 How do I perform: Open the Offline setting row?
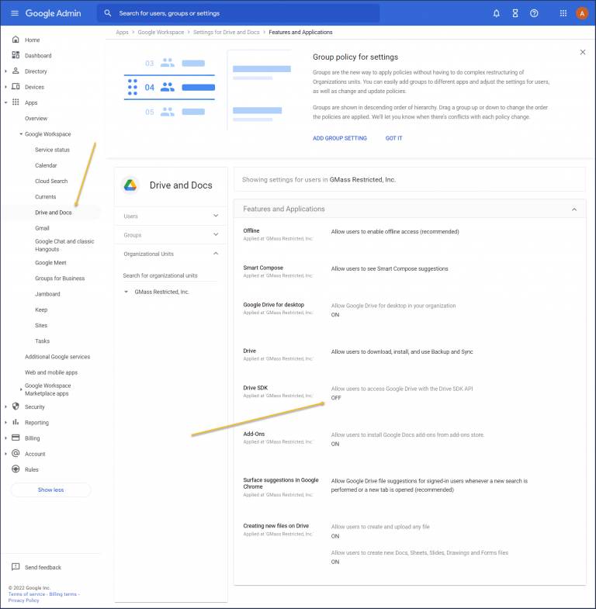410,234
